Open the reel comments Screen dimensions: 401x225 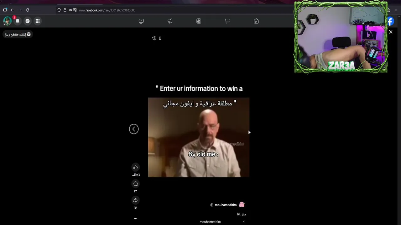click(x=136, y=184)
